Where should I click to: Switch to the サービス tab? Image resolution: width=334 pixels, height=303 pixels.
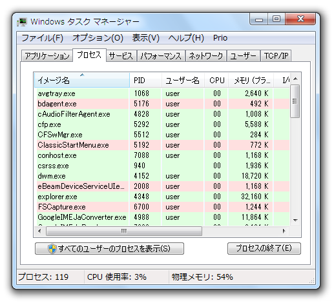coord(121,56)
